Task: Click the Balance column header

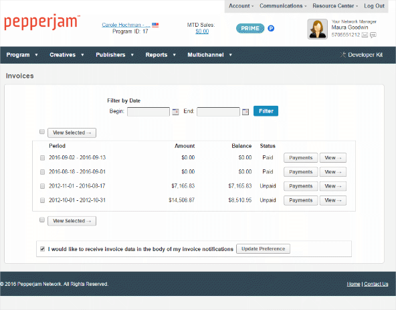Action: coord(241,146)
